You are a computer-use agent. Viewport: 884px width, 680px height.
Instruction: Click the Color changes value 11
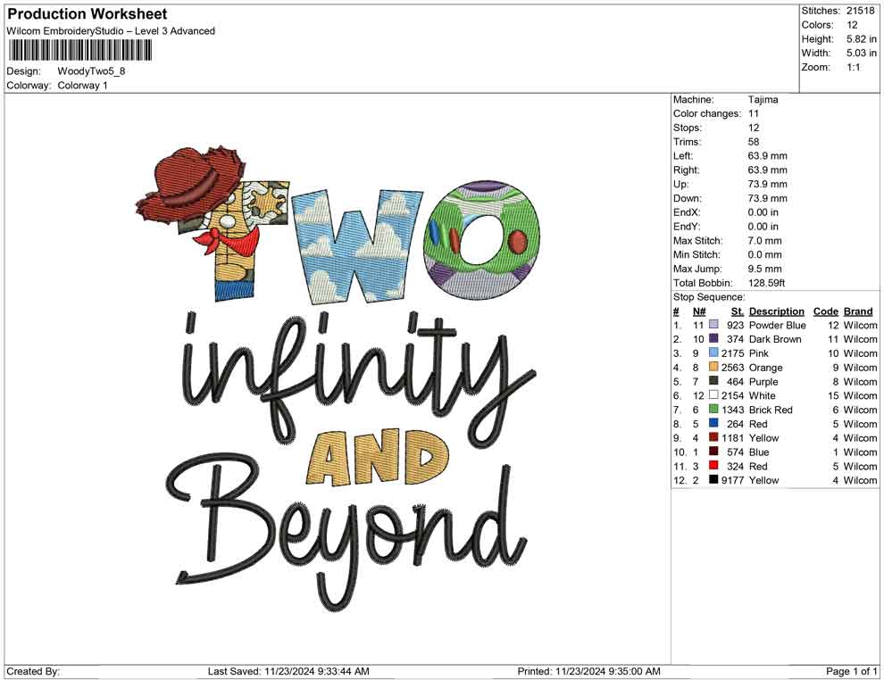point(754,114)
